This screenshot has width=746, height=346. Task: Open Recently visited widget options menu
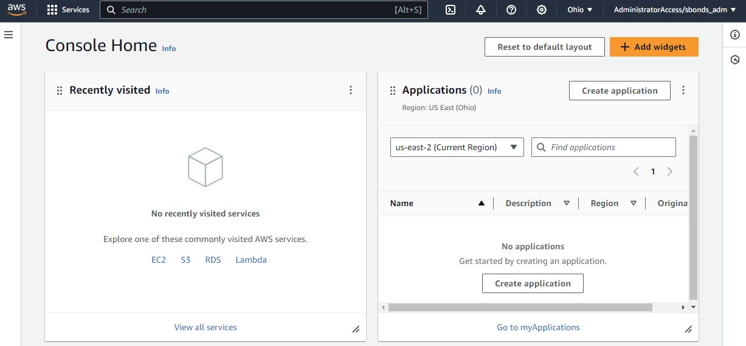(351, 90)
